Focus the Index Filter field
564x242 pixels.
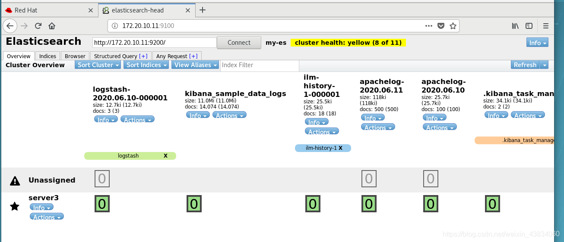click(x=260, y=65)
